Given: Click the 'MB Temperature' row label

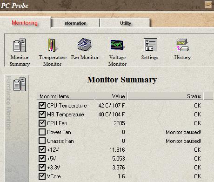Looking at the screenshot, I should 66,115.
